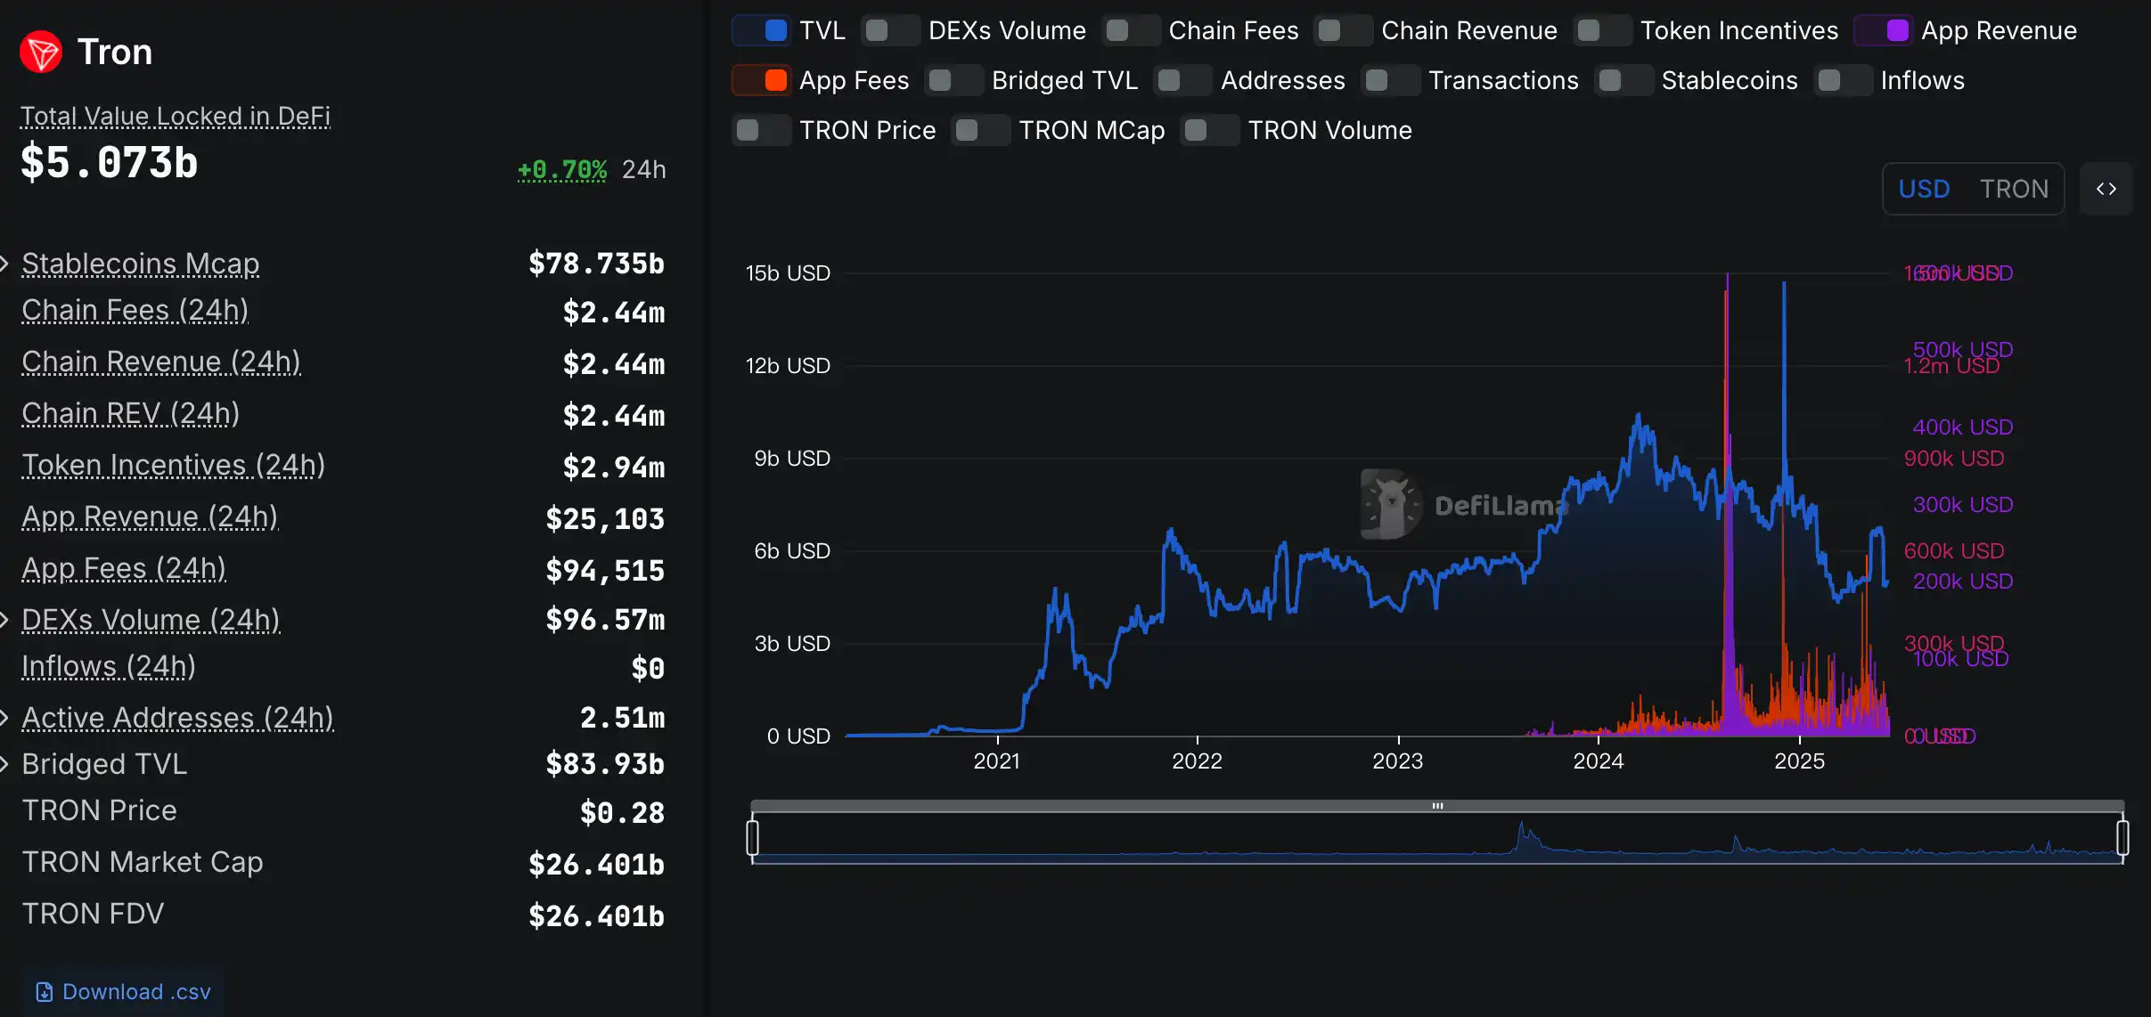Click the Tron logo icon
This screenshot has height=1017, width=2151.
click(41, 52)
